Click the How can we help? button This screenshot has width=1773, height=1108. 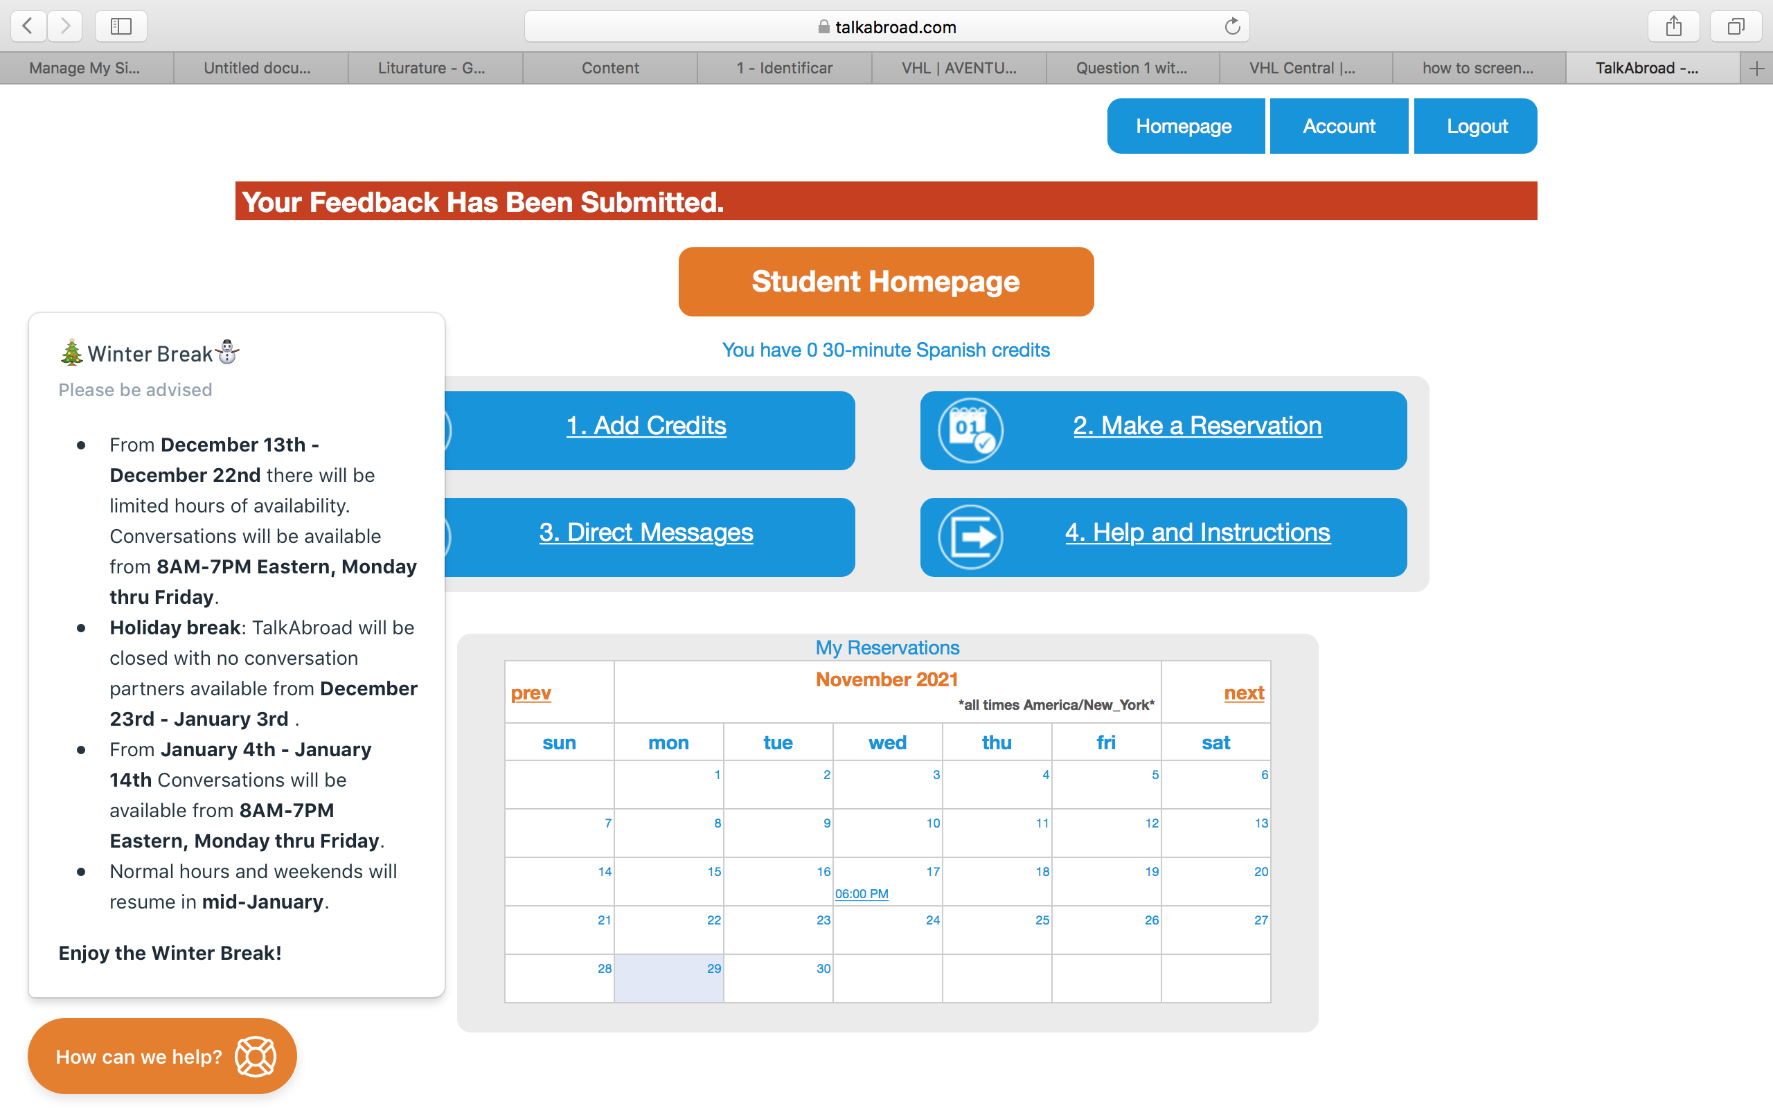(162, 1056)
